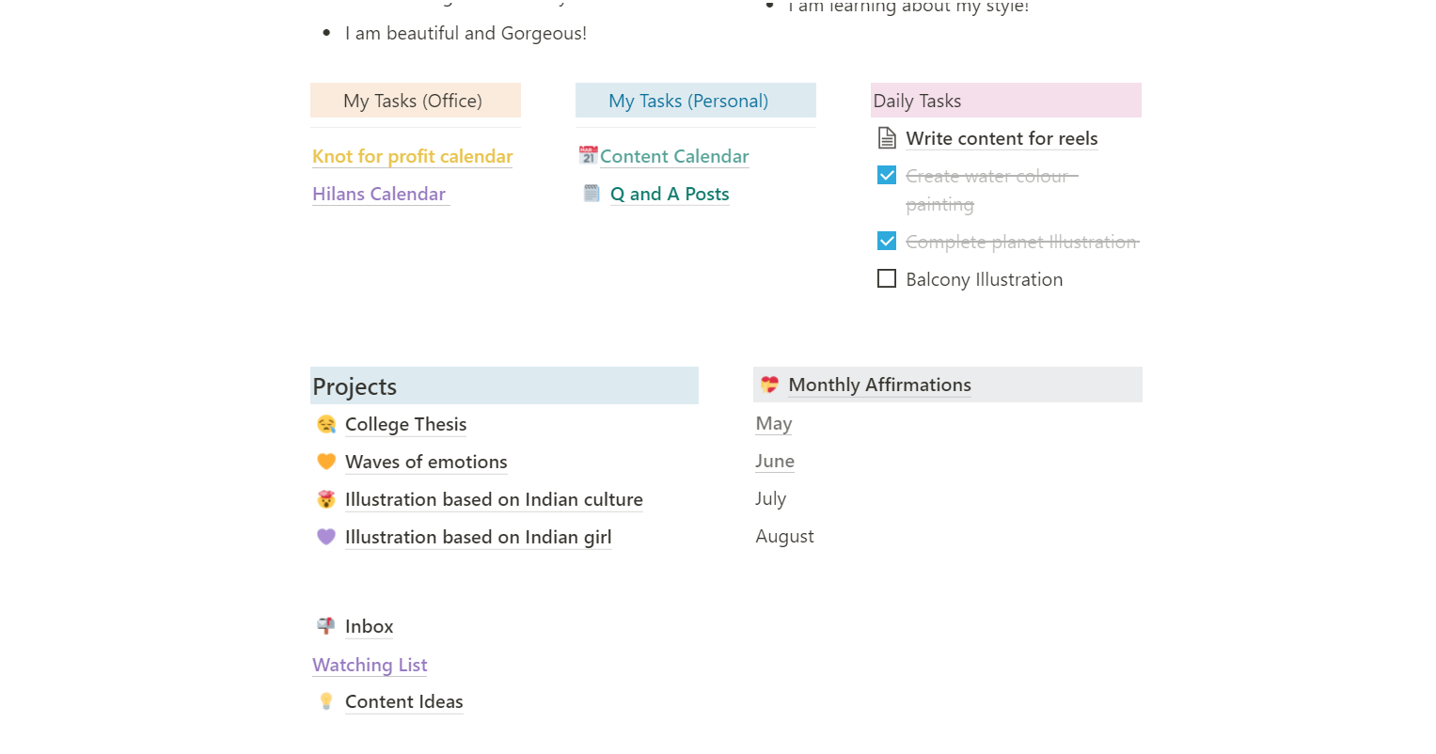Screen dimensions: 1436x754
Task: Open the Q and A Posts page
Action: 670,194
